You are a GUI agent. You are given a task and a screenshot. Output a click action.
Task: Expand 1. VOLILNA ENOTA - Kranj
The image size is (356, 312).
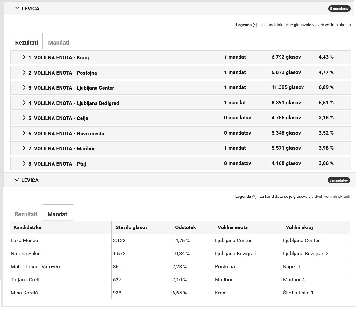[x=181, y=57]
